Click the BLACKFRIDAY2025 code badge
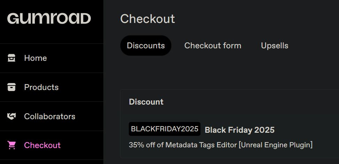 point(165,129)
